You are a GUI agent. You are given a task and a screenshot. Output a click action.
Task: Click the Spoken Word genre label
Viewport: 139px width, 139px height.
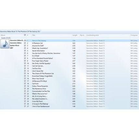(15, 45)
